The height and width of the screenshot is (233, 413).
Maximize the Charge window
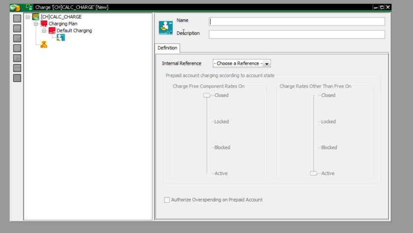tap(382, 7)
